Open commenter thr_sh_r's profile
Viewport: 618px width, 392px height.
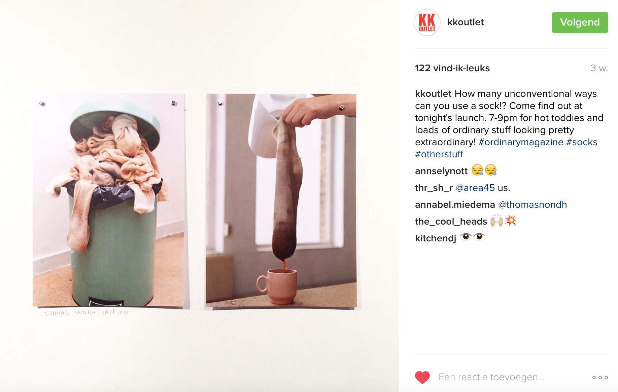(x=434, y=188)
